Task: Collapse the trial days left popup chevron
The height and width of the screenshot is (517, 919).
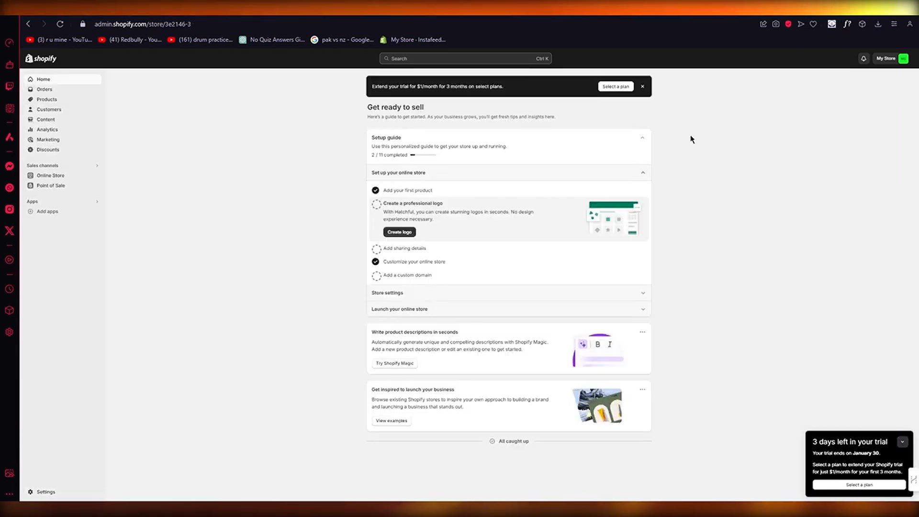Action: (x=902, y=442)
